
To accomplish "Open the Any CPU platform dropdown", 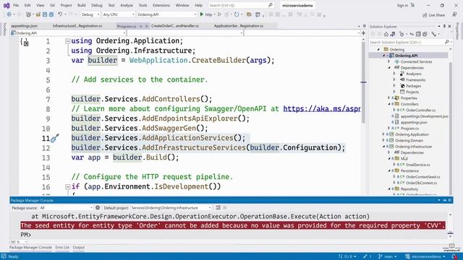I will 119,14.
